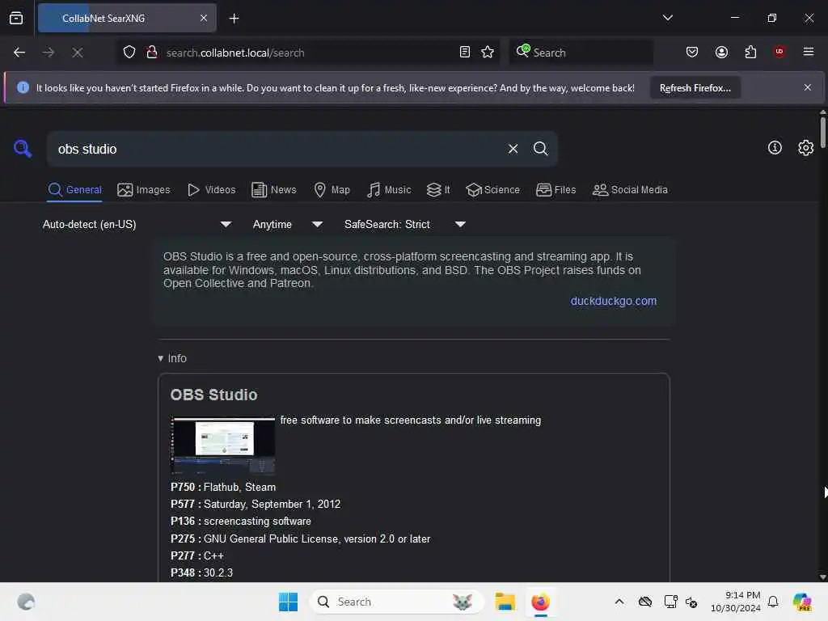Dismiss the Firefox refresh notification bar
828x621 pixels.
click(x=808, y=87)
